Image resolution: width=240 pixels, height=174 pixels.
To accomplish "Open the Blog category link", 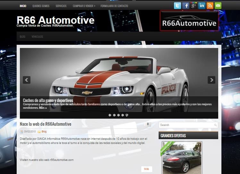I will click(x=44, y=131).
